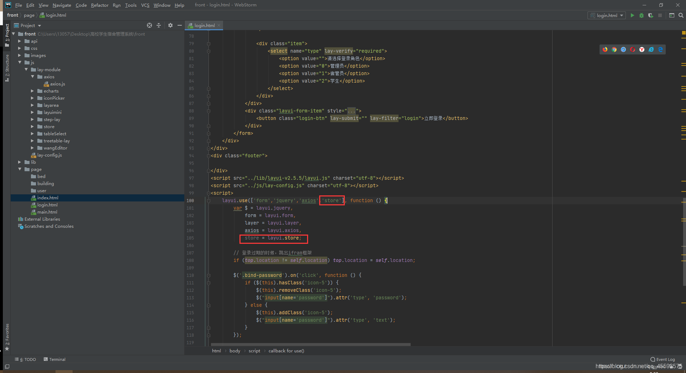The image size is (686, 373).
Task: Open the Terminal tool window
Action: pyautogui.click(x=54, y=359)
